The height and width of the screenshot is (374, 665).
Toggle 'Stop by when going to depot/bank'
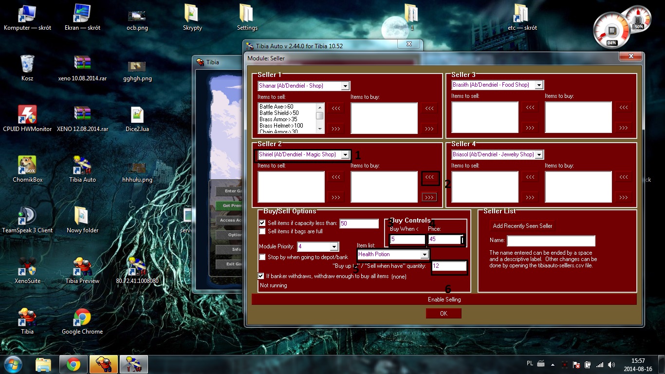click(x=262, y=257)
